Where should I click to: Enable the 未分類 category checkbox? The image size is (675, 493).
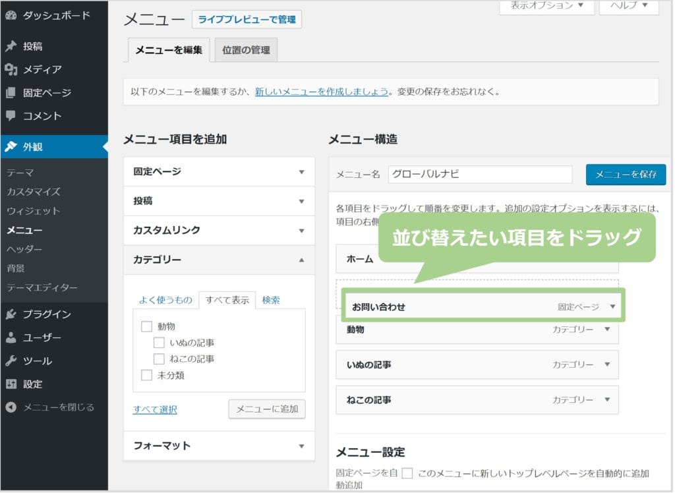147,375
